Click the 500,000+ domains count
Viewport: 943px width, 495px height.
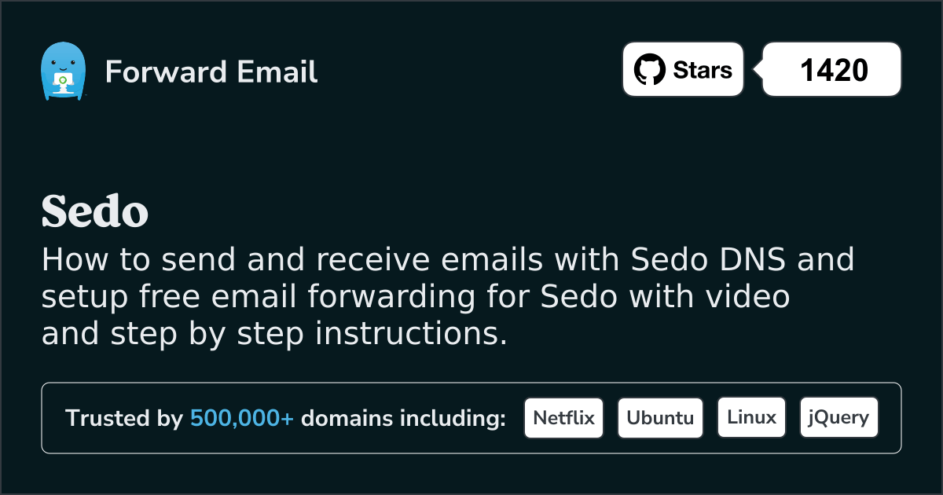click(x=242, y=418)
